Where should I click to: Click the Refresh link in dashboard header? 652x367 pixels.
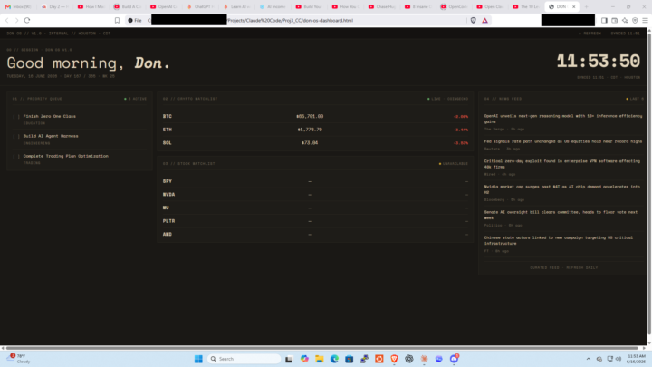(590, 34)
